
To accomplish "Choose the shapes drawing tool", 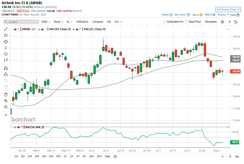I will pyautogui.click(x=6, y=42).
